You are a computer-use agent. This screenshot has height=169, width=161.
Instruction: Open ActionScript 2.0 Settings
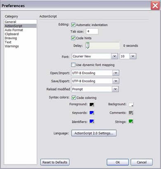94,133
